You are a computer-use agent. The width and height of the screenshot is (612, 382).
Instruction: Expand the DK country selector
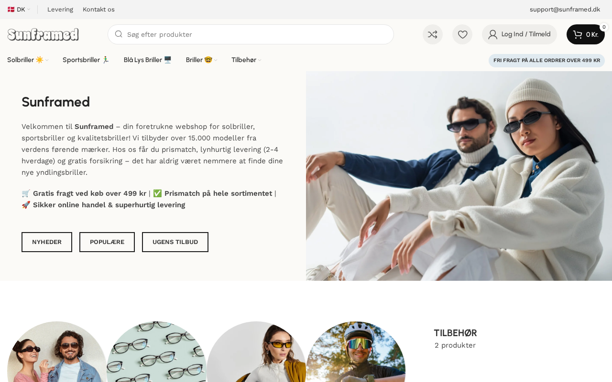click(x=19, y=9)
